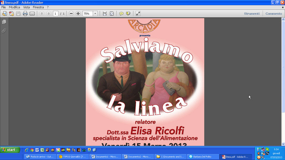Select the highlight text tool
Viewport: 285px width, 160px height.
point(128,14)
